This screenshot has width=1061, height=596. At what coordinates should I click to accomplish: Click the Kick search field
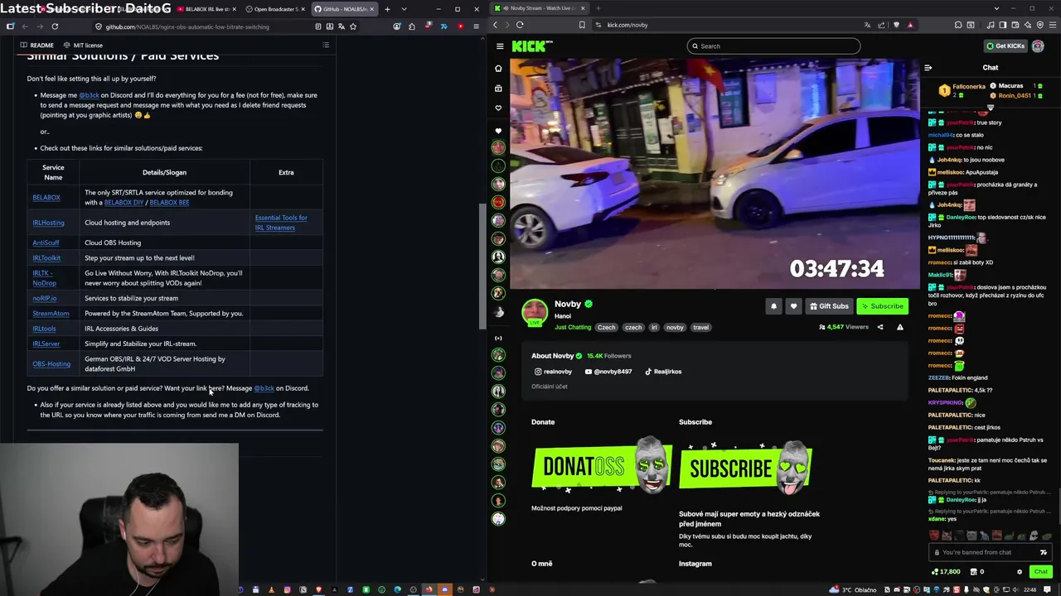point(773,46)
